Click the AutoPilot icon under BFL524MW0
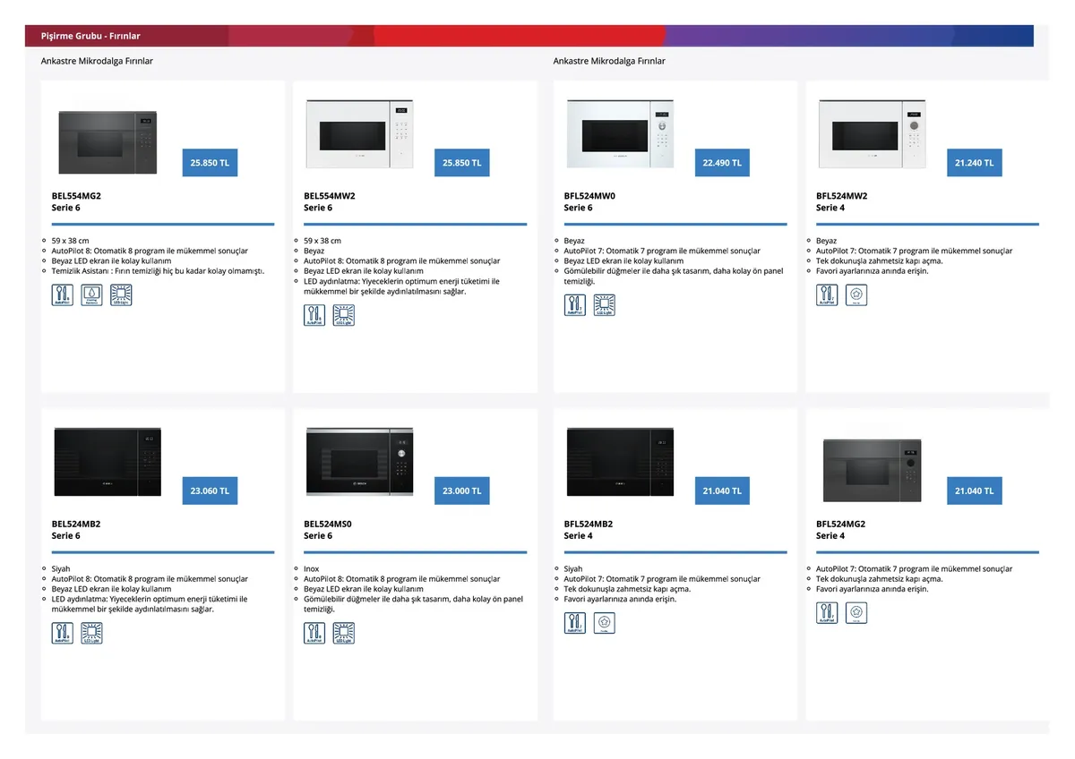This screenshot has height=759, width=1075. (575, 305)
